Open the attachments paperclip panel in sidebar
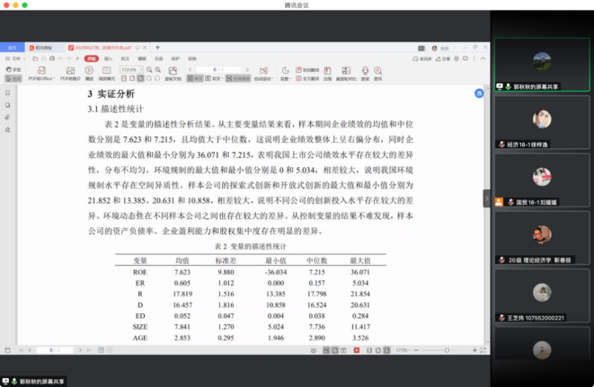Screen dimensions: 594x387 [7, 117]
